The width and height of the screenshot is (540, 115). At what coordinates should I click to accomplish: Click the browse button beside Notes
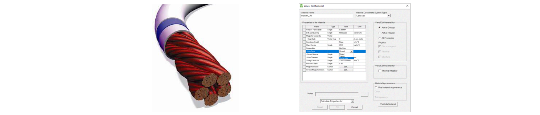(x=364, y=95)
